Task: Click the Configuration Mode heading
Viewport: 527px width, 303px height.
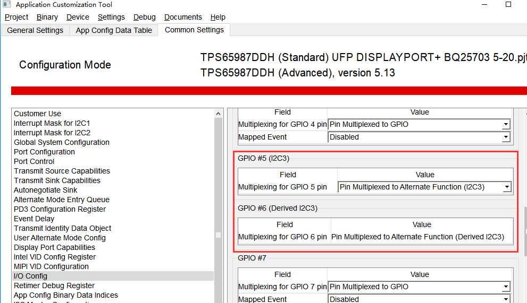Action: point(65,65)
